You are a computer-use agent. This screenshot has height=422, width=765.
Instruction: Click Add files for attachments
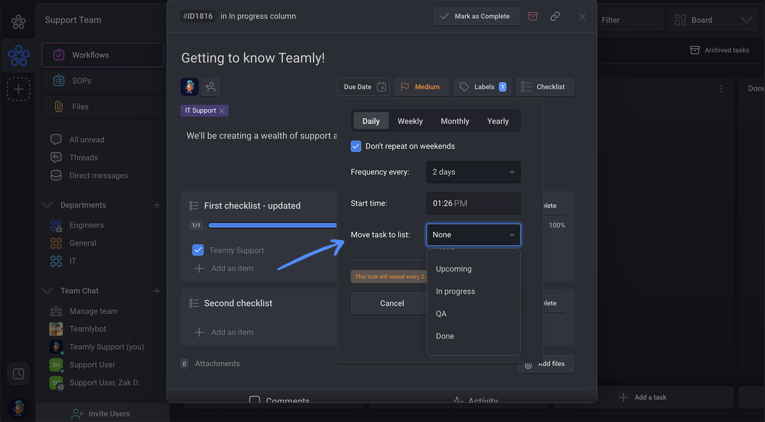coord(546,364)
